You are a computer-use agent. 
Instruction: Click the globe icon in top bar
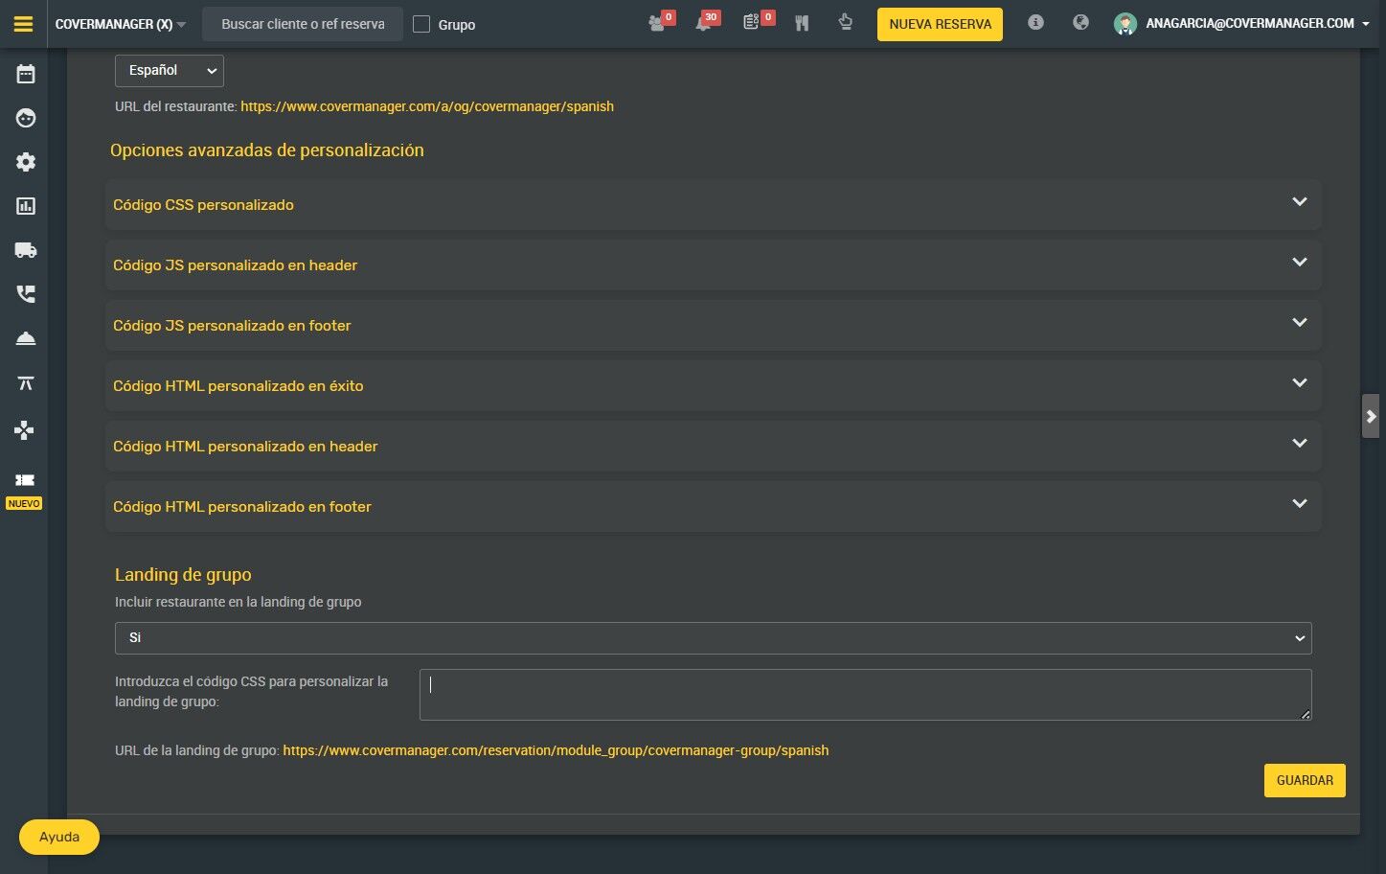1080,22
